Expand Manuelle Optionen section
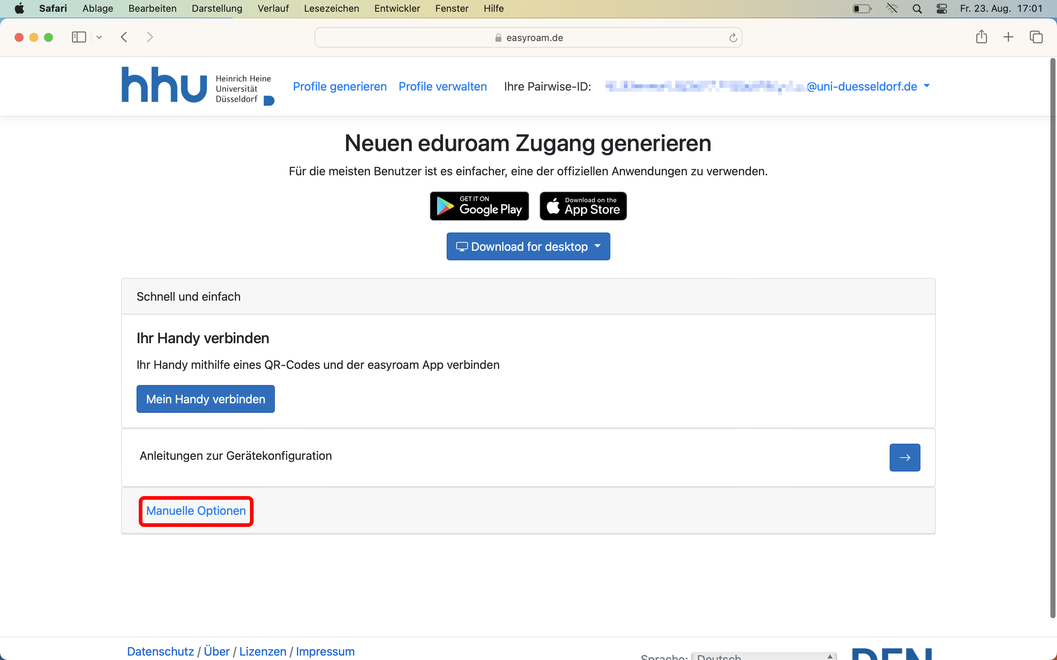The image size is (1057, 660). [196, 511]
